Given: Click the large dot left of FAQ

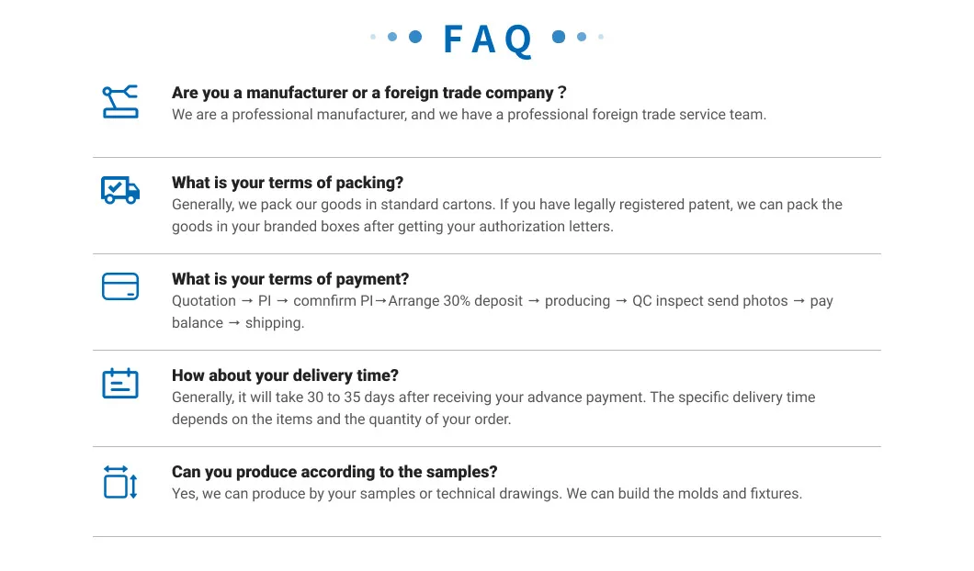Looking at the screenshot, I should [x=414, y=37].
